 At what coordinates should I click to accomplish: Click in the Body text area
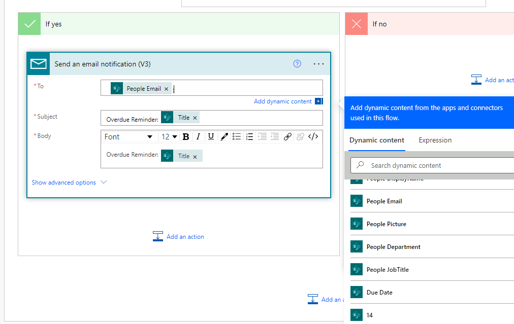(212, 156)
